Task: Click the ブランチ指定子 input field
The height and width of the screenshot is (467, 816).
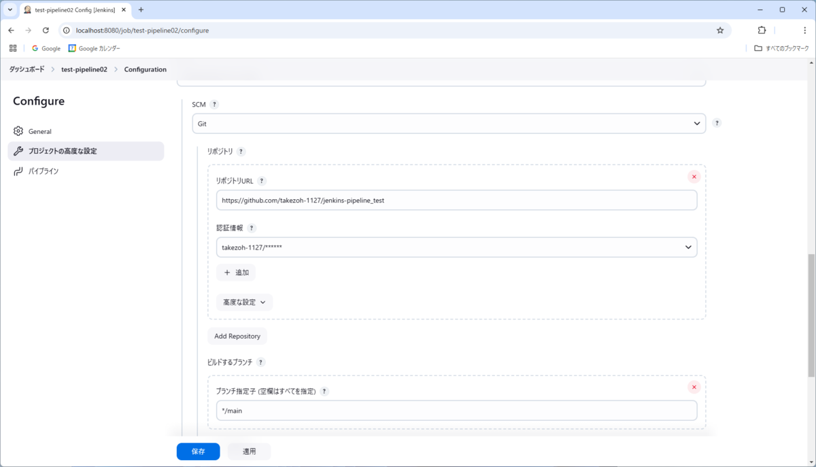Action: (x=457, y=411)
